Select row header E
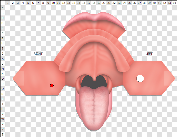The image size is (177, 137). click(3, 28)
